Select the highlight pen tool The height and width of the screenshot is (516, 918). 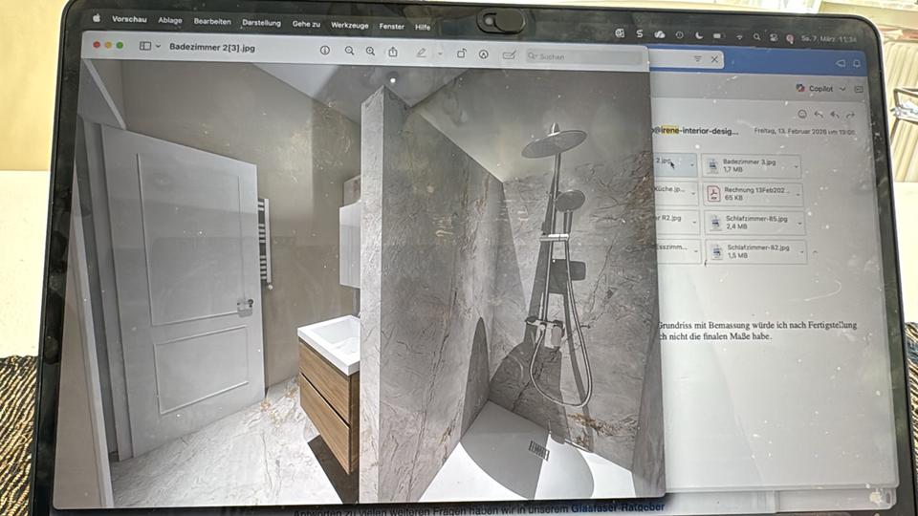(422, 54)
